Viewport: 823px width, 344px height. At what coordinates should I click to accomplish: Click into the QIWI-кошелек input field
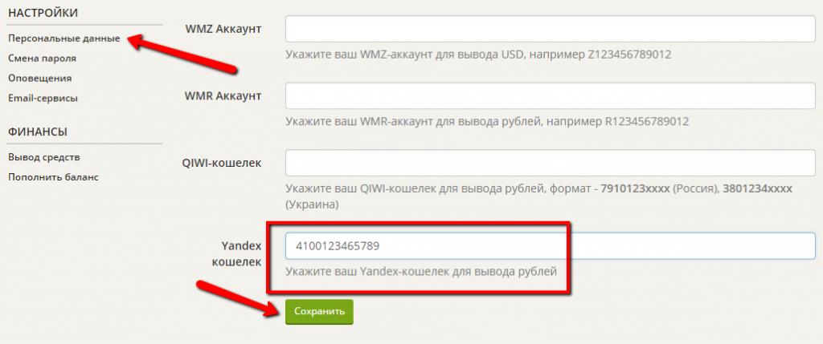[x=550, y=163]
